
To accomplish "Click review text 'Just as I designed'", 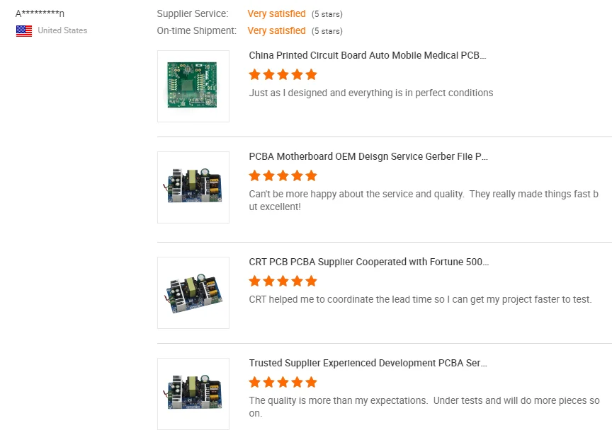I will (x=371, y=93).
